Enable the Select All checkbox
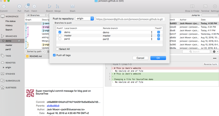The height and width of the screenshot is (116, 219). (57, 49)
